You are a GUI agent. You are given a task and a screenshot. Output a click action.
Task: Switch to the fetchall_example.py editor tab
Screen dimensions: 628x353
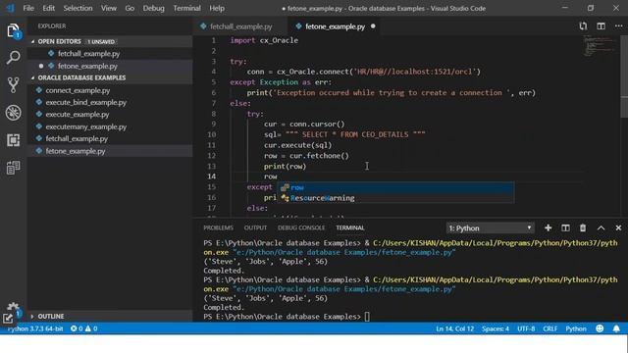pos(239,26)
